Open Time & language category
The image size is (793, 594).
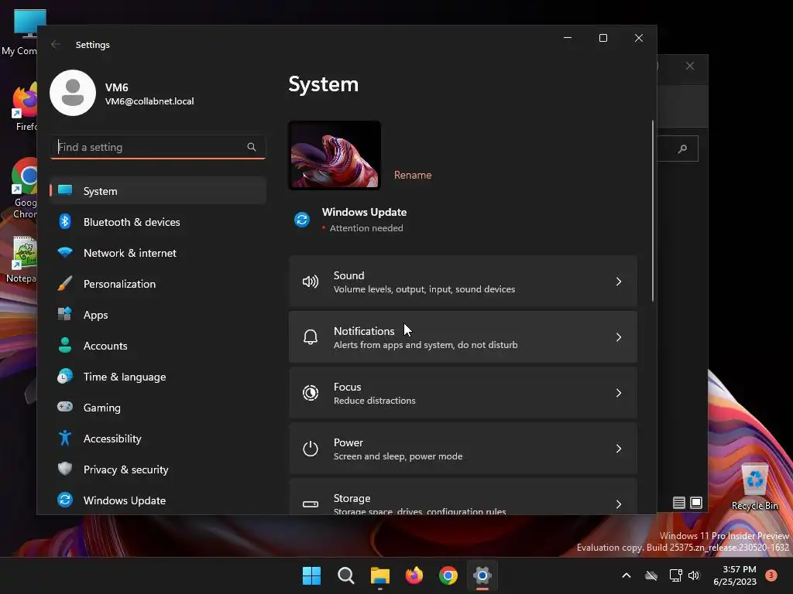point(158,377)
